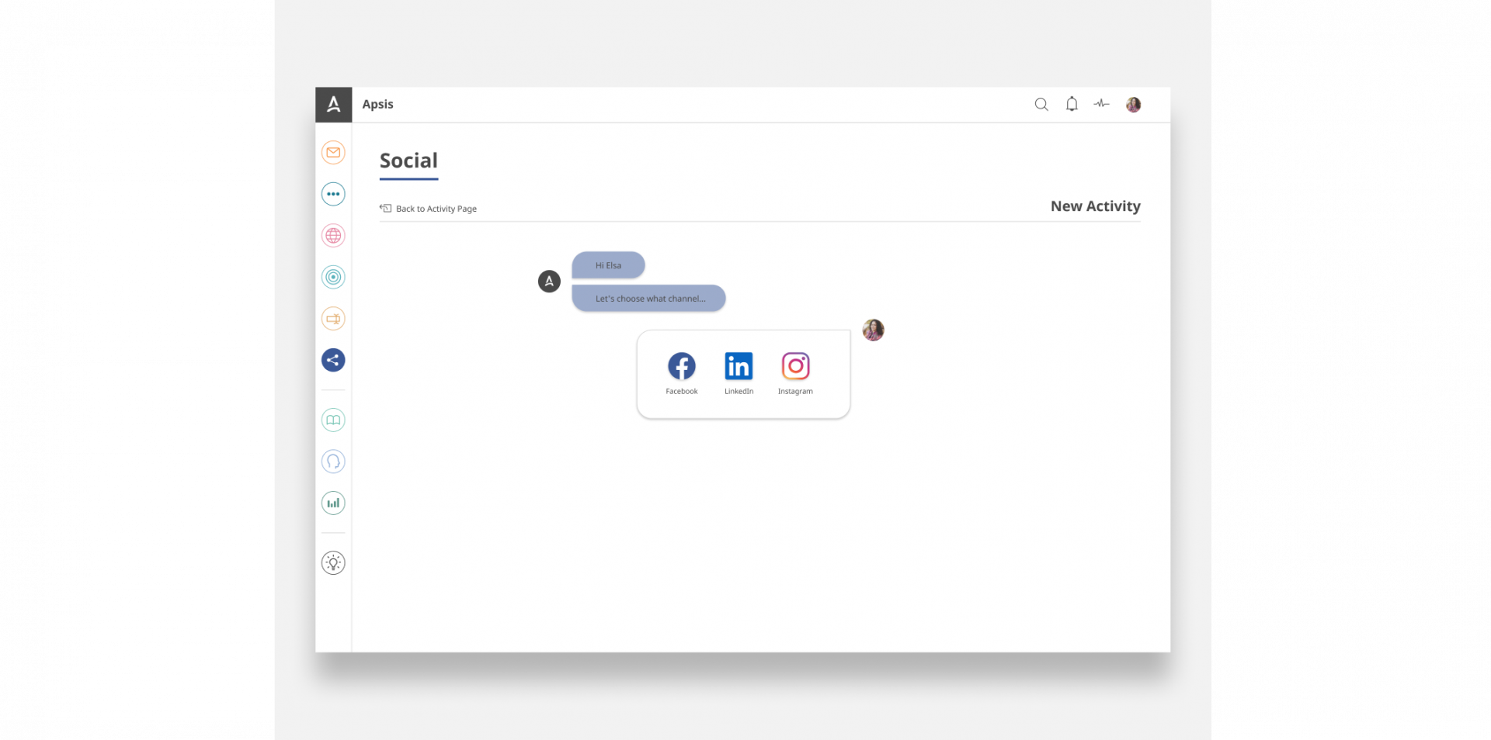Open search with the magnifier icon

(x=1041, y=104)
